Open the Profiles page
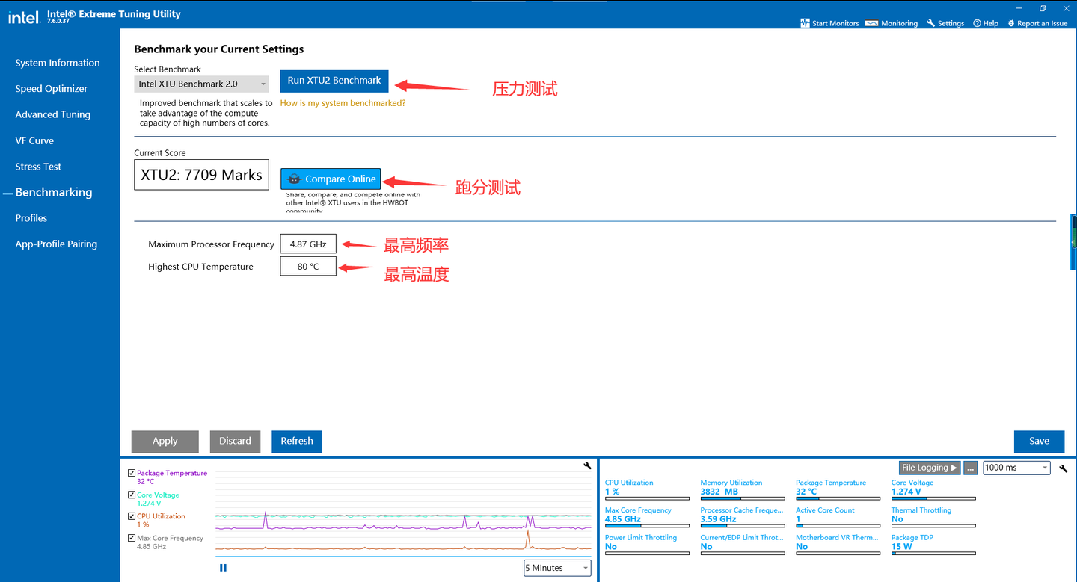The width and height of the screenshot is (1077, 582). [31, 218]
